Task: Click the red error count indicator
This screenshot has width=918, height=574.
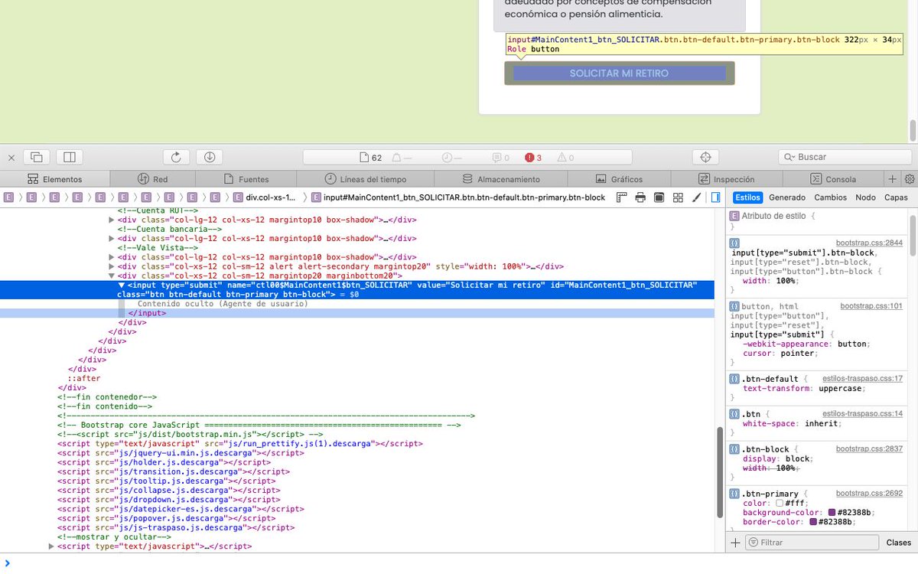Action: tap(533, 158)
